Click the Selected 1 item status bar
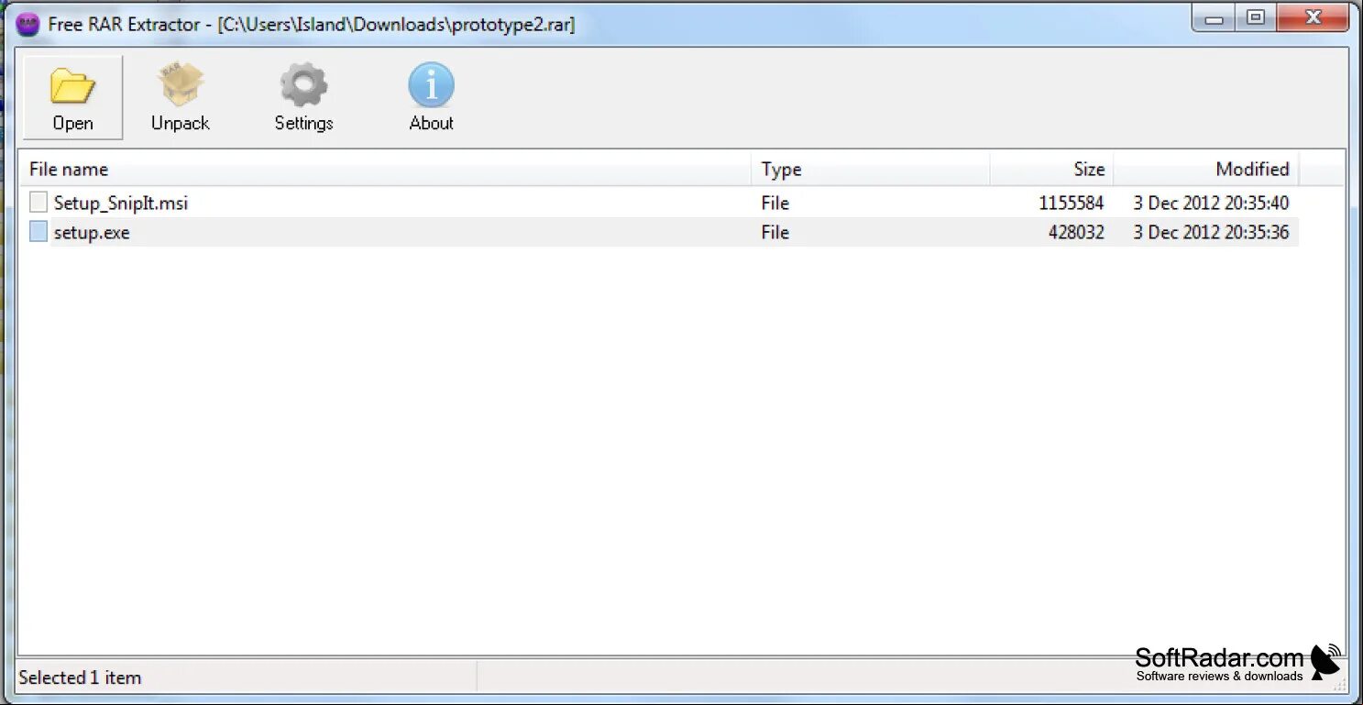The height and width of the screenshot is (705, 1363). coord(80,677)
